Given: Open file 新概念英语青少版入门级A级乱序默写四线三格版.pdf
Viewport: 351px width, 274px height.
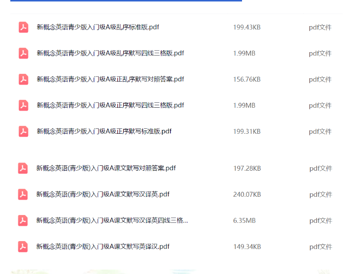Looking at the screenshot, I should 110,53.
